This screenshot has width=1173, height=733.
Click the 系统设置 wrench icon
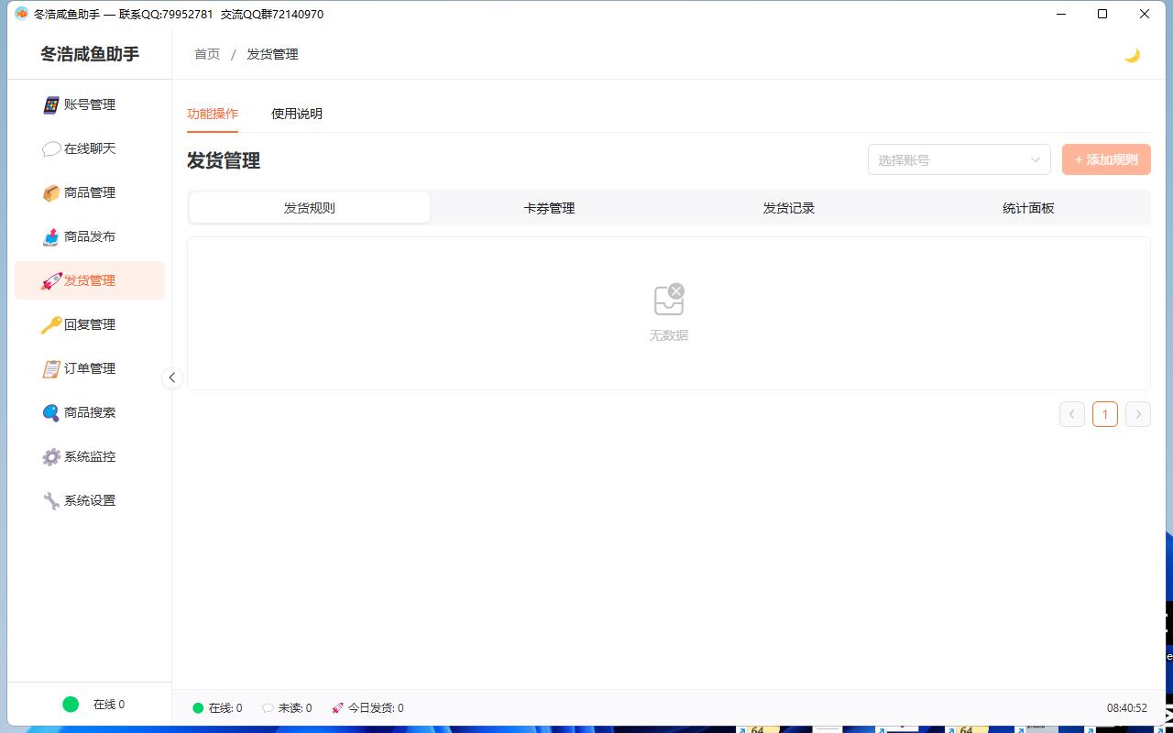coord(51,500)
